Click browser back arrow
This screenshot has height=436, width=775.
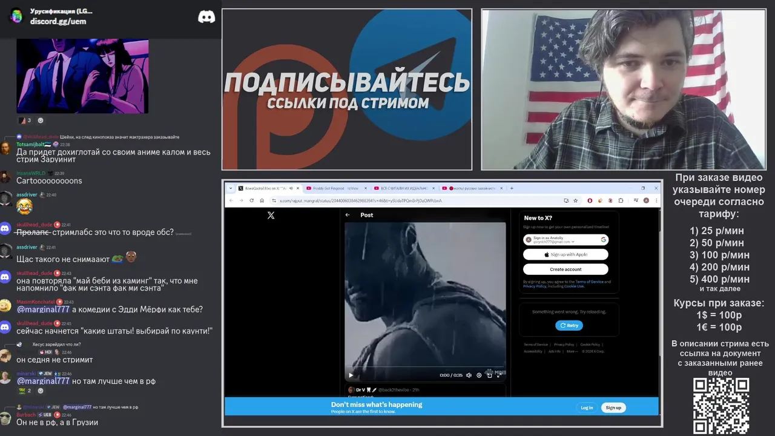pos(231,200)
